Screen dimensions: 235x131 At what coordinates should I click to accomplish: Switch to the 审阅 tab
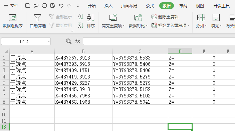coord(183,6)
